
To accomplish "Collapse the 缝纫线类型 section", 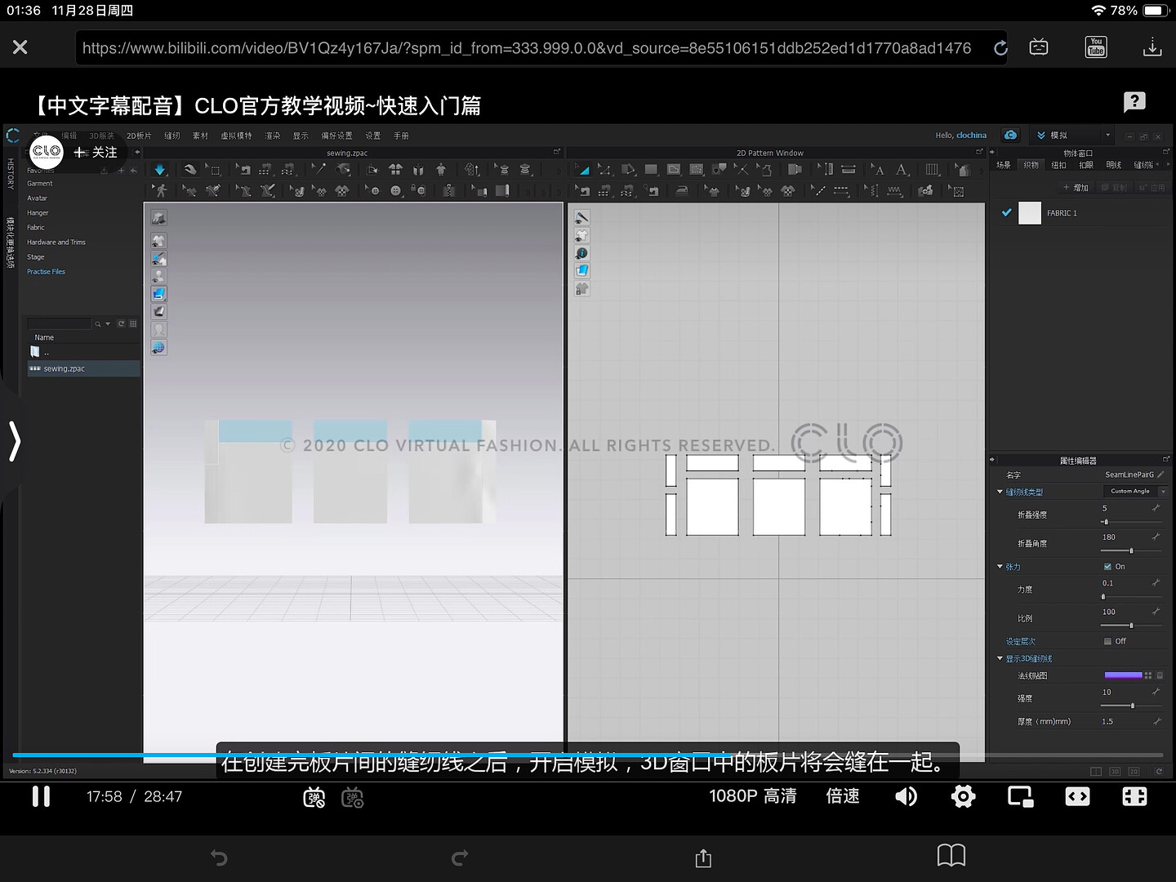I will click(1000, 492).
